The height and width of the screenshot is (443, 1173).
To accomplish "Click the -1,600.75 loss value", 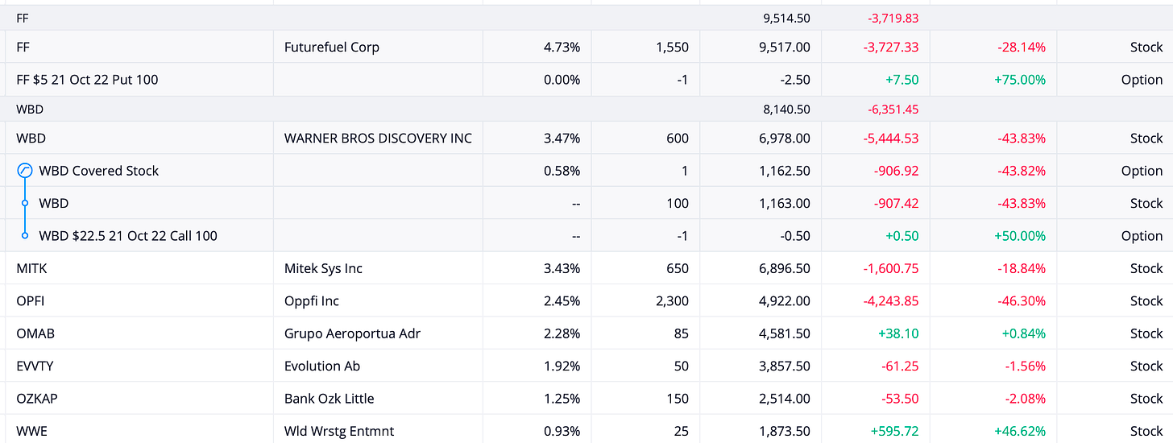I will (x=890, y=268).
